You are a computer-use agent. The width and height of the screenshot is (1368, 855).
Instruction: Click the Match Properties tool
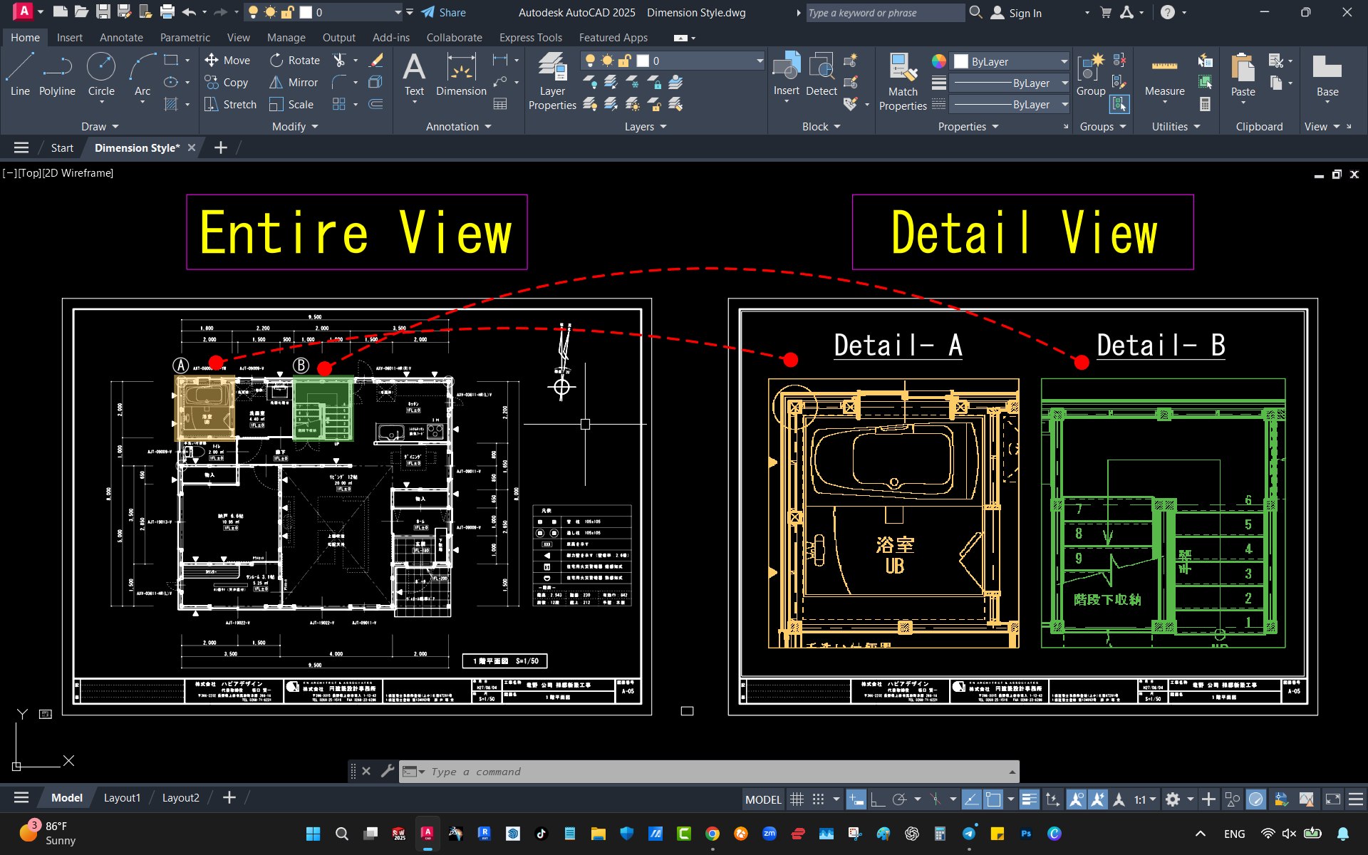(903, 82)
